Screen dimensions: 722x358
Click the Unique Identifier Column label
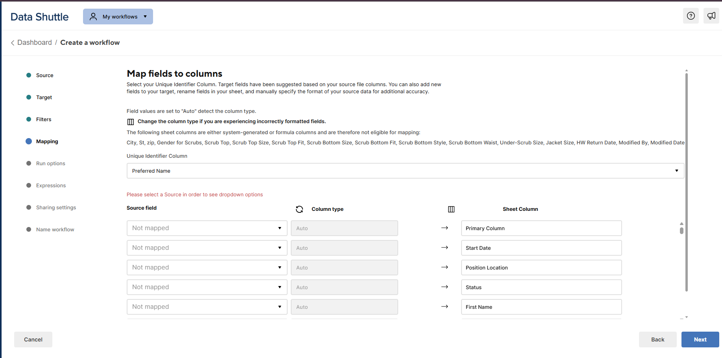(157, 156)
